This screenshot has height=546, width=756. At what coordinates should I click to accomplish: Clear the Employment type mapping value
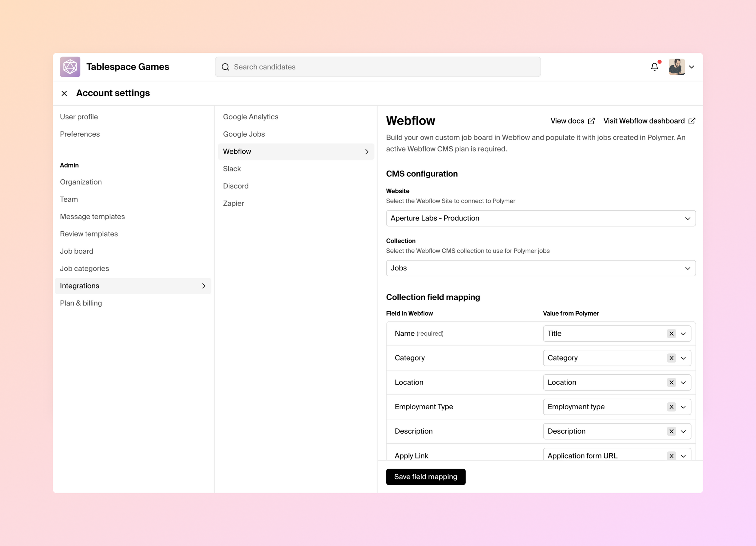pyautogui.click(x=671, y=407)
